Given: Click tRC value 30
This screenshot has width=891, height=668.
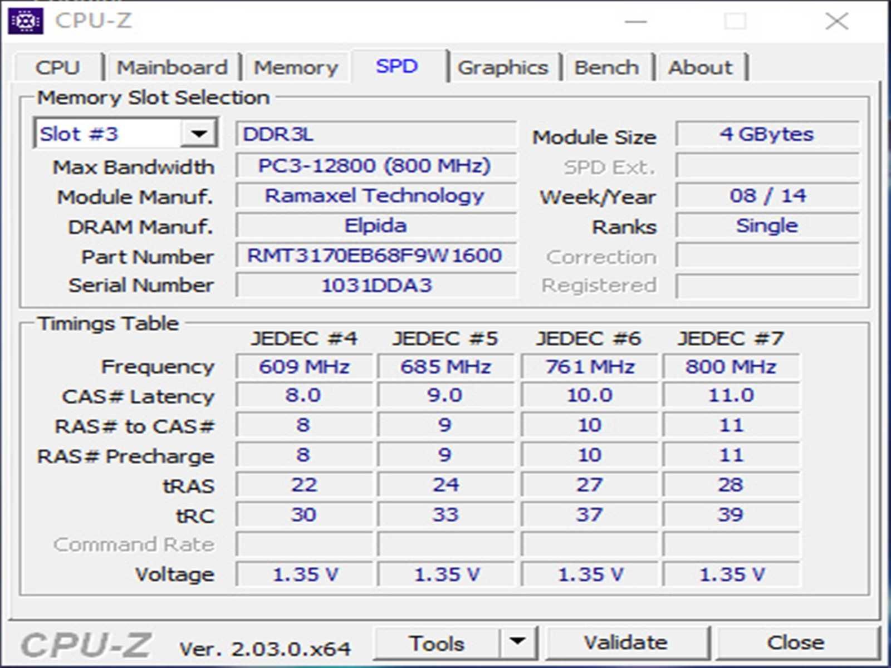Looking at the screenshot, I should pos(304,515).
